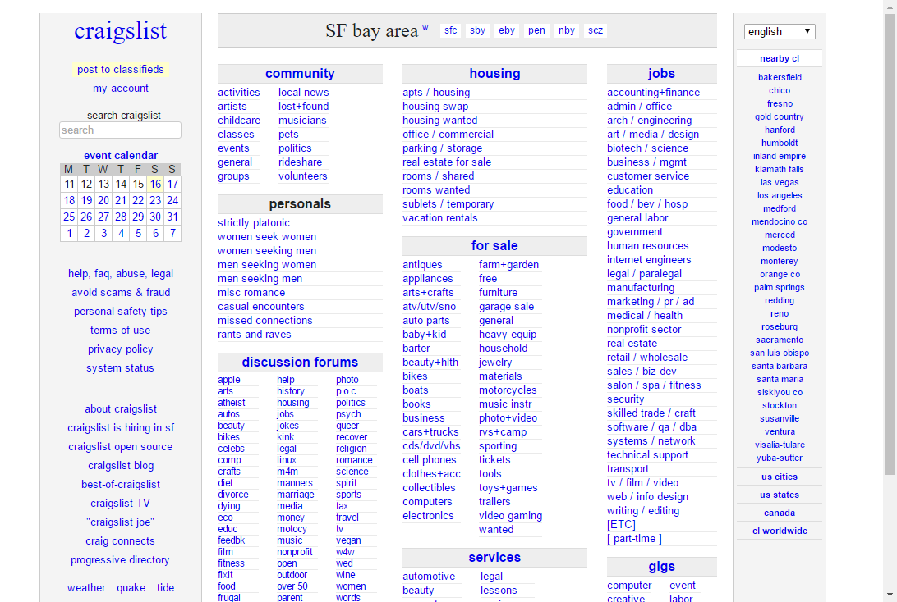Open the community section header
This screenshot has height=602, width=897.
click(300, 74)
